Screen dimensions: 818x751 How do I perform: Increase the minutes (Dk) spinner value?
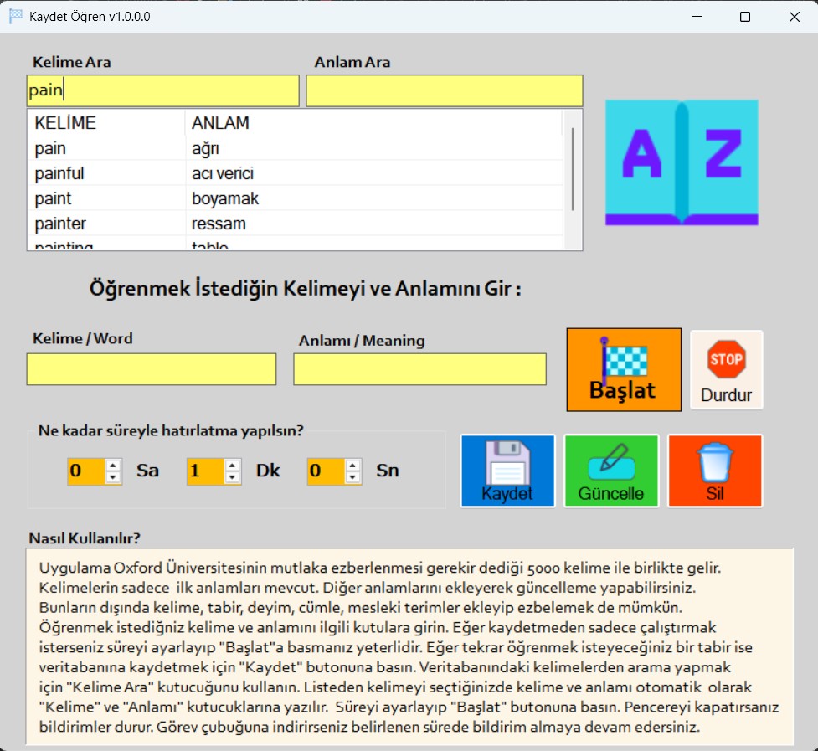[x=232, y=465]
